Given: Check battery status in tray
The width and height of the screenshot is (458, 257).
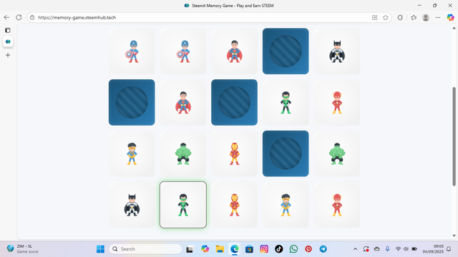Looking at the screenshot, I should 414,249.
